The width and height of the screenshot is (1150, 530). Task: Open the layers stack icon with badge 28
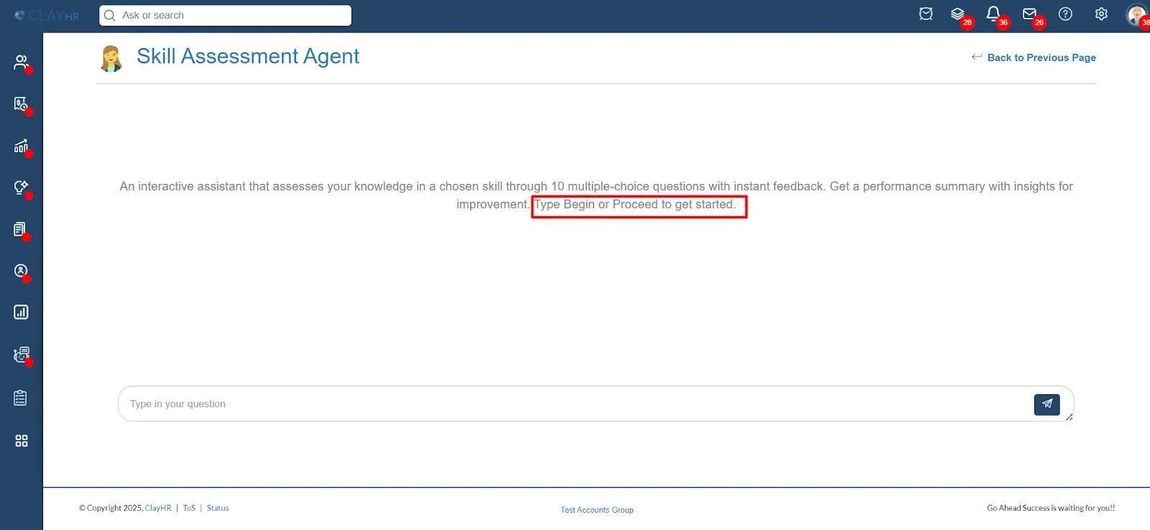(957, 14)
